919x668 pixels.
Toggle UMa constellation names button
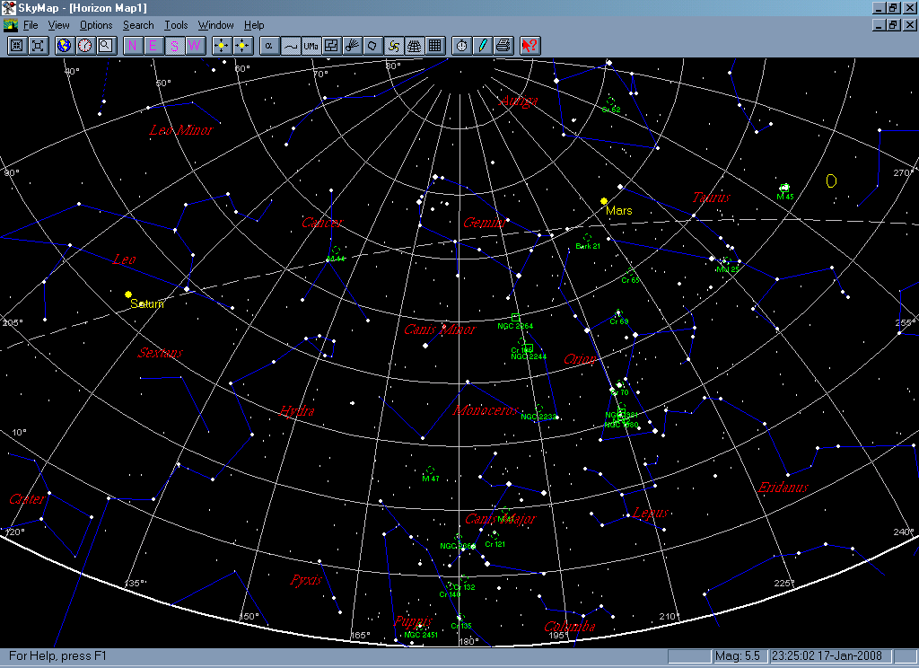311,46
